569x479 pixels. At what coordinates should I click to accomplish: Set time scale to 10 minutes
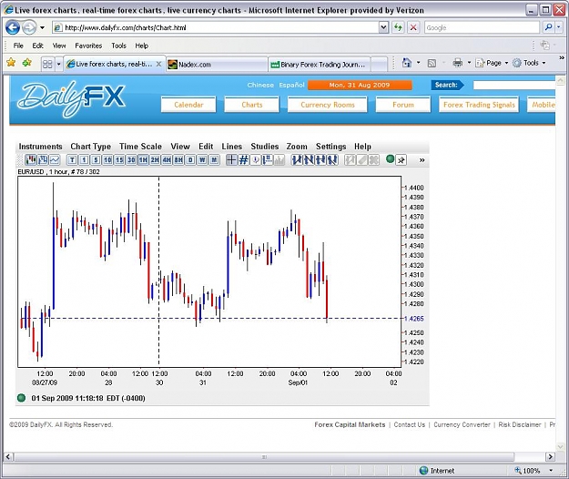click(x=107, y=160)
